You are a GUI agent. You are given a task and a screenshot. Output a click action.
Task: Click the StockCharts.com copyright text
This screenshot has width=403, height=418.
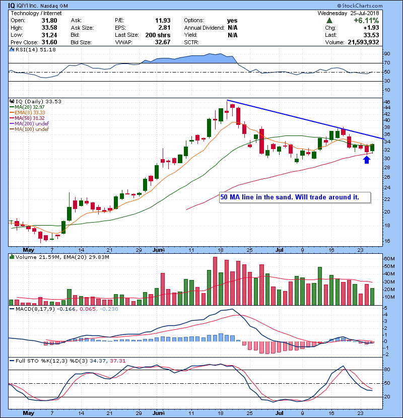360,6
